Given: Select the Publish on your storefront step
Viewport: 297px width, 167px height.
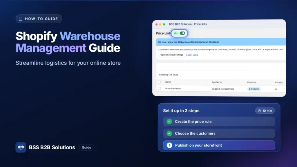Looking at the screenshot, I should [x=219, y=145].
